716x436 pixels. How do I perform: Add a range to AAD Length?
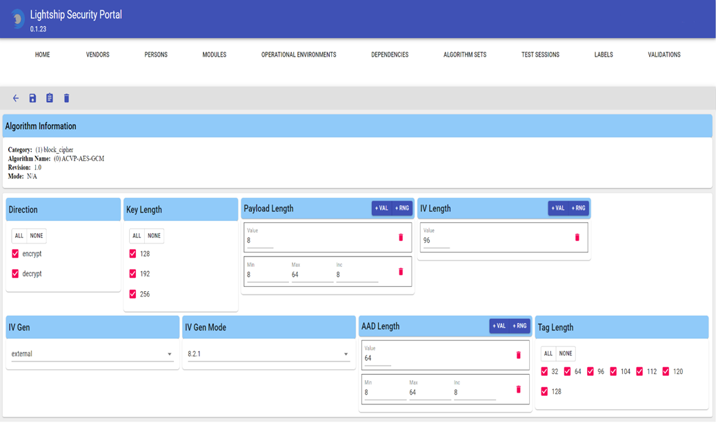519,326
